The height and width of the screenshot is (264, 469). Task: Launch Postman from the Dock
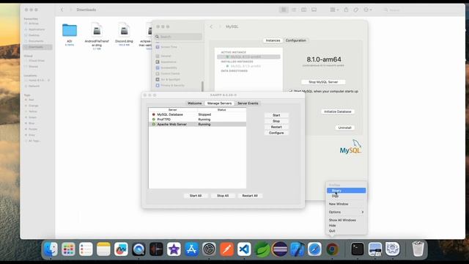click(x=226, y=249)
